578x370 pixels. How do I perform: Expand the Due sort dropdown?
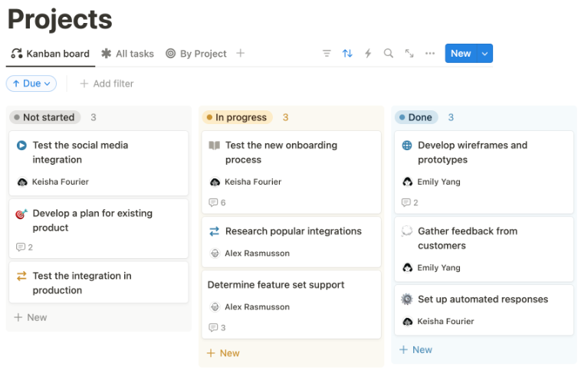click(x=31, y=83)
